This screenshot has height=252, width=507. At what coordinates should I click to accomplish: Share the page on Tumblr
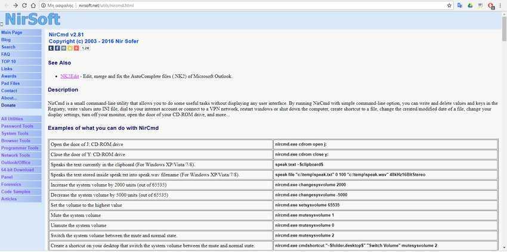tap(51, 48)
